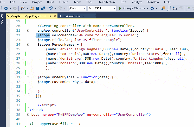Click the selected $scope text on line 22
The width and height of the screenshot is (194, 127).
pos(44,35)
